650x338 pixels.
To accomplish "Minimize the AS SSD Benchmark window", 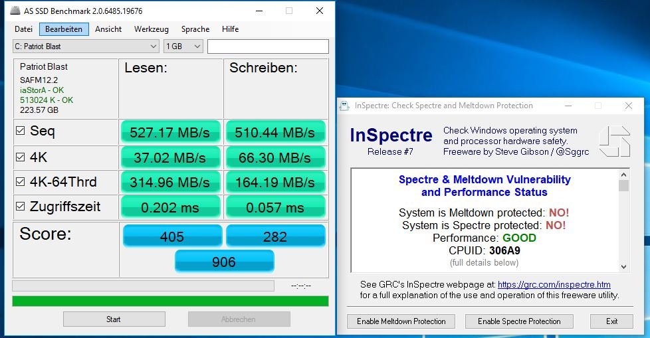I will 259,11.
